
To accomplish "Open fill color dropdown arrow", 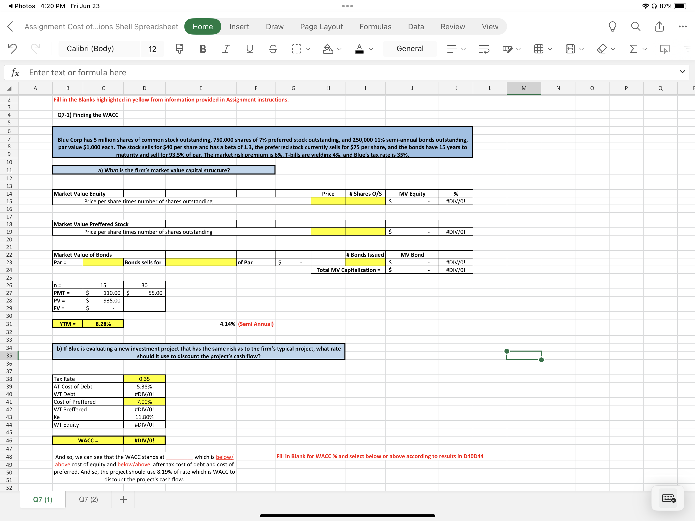I will (x=339, y=49).
